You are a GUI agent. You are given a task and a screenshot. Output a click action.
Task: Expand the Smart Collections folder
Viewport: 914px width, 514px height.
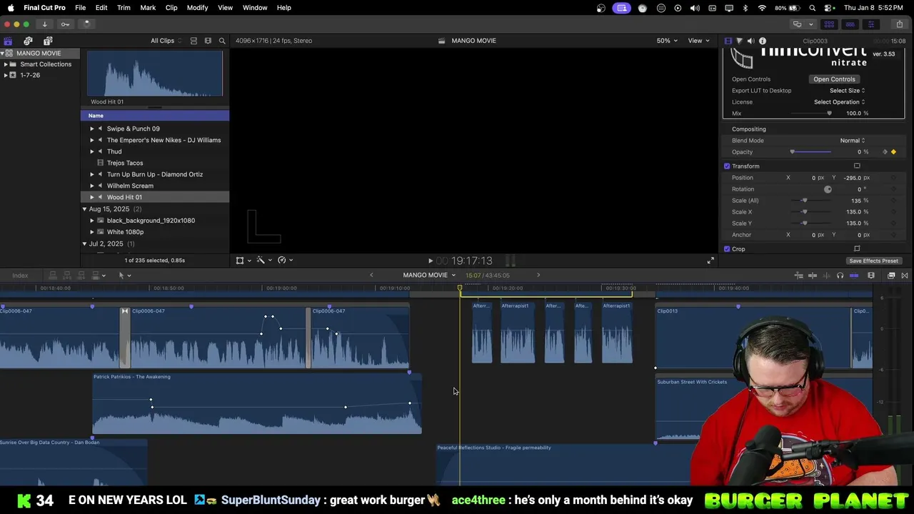[6, 64]
